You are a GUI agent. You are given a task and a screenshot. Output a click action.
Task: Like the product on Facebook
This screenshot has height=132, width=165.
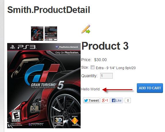tap(117, 100)
